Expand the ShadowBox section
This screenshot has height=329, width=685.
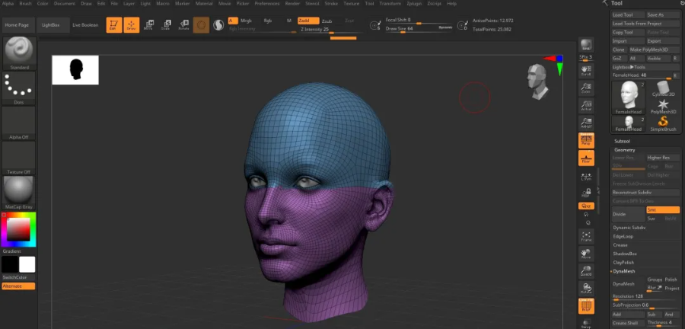pos(625,254)
